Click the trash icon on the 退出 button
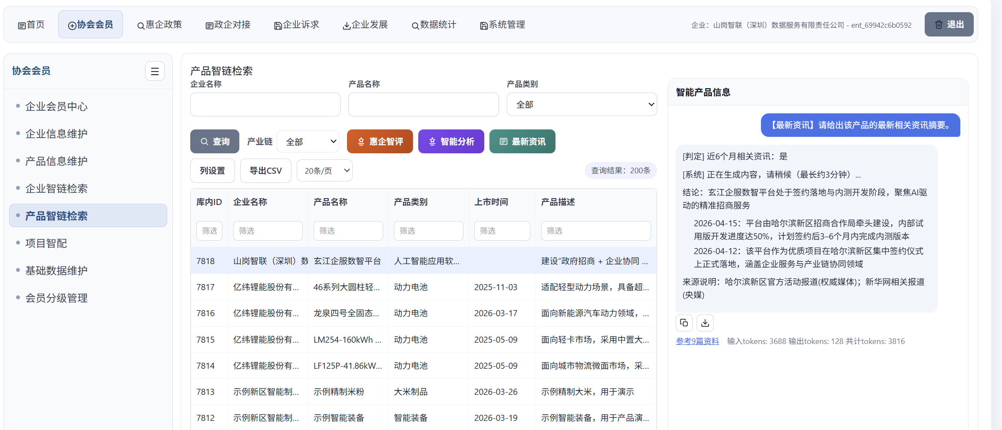Image resolution: width=1002 pixels, height=430 pixels. (939, 24)
